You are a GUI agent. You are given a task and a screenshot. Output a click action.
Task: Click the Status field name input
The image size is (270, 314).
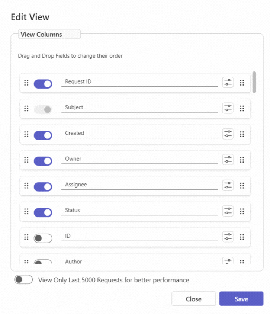coord(139,211)
